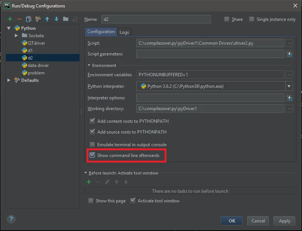This screenshot has height=231, width=302.
Task: Sort configurations alphabetically
Action: pyautogui.click(x=75, y=19)
